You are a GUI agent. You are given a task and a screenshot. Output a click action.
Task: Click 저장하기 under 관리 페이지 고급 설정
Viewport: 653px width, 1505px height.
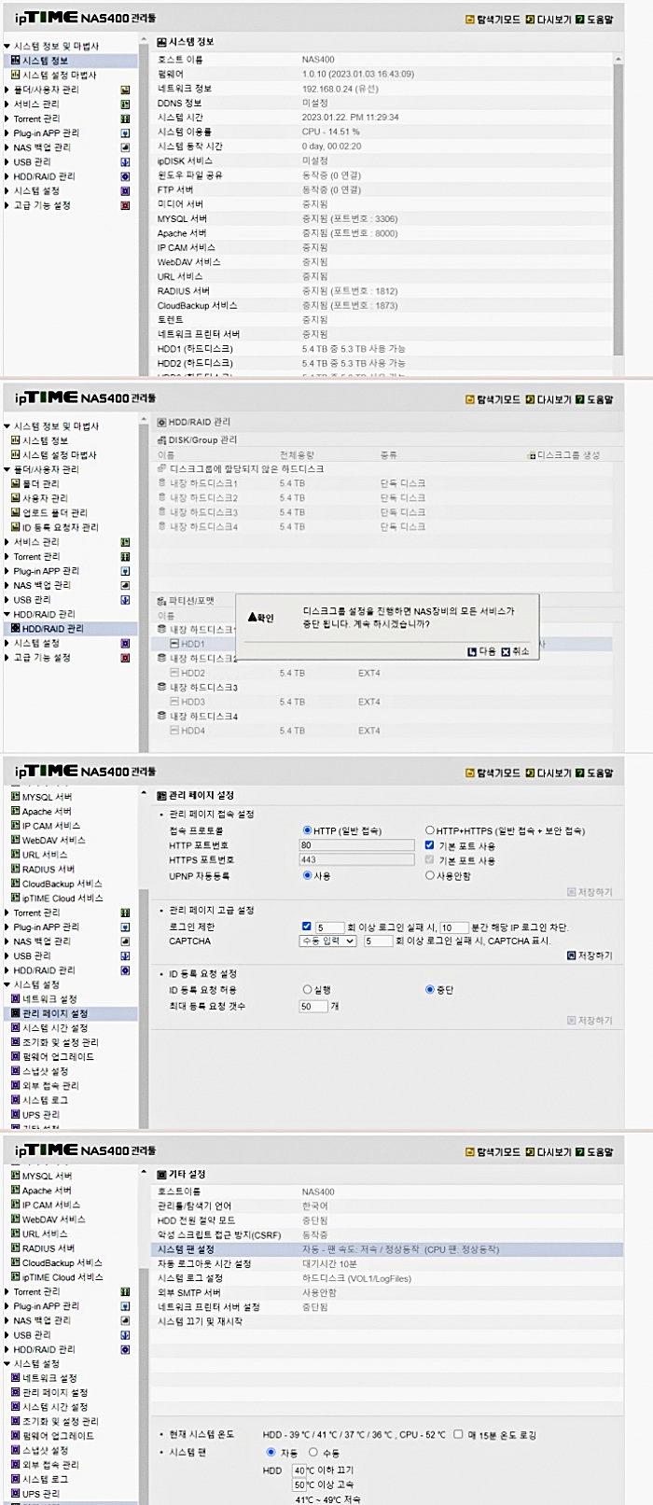tap(590, 955)
